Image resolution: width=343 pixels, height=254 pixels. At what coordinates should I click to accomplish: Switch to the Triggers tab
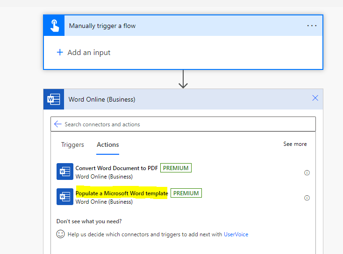(x=72, y=144)
